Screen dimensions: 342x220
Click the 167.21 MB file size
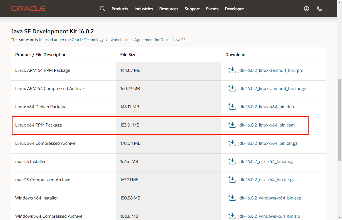[x=129, y=180]
